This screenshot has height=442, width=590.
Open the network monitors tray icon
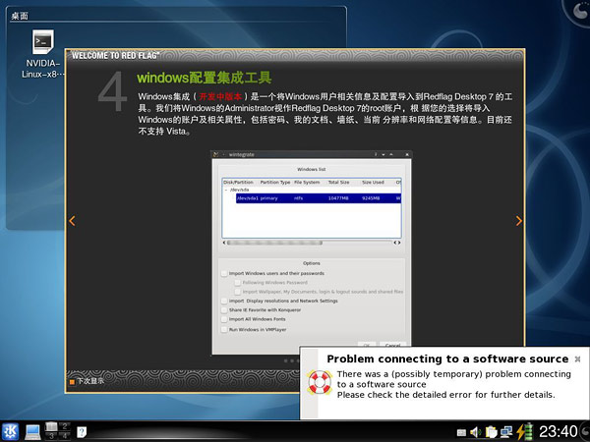tap(506, 432)
